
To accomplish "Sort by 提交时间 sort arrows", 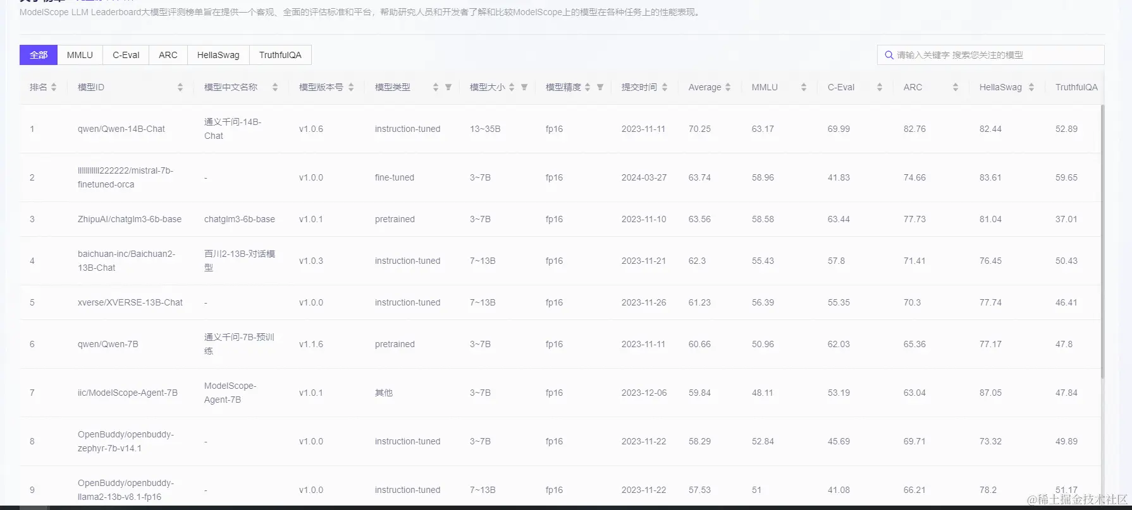I will click(665, 87).
